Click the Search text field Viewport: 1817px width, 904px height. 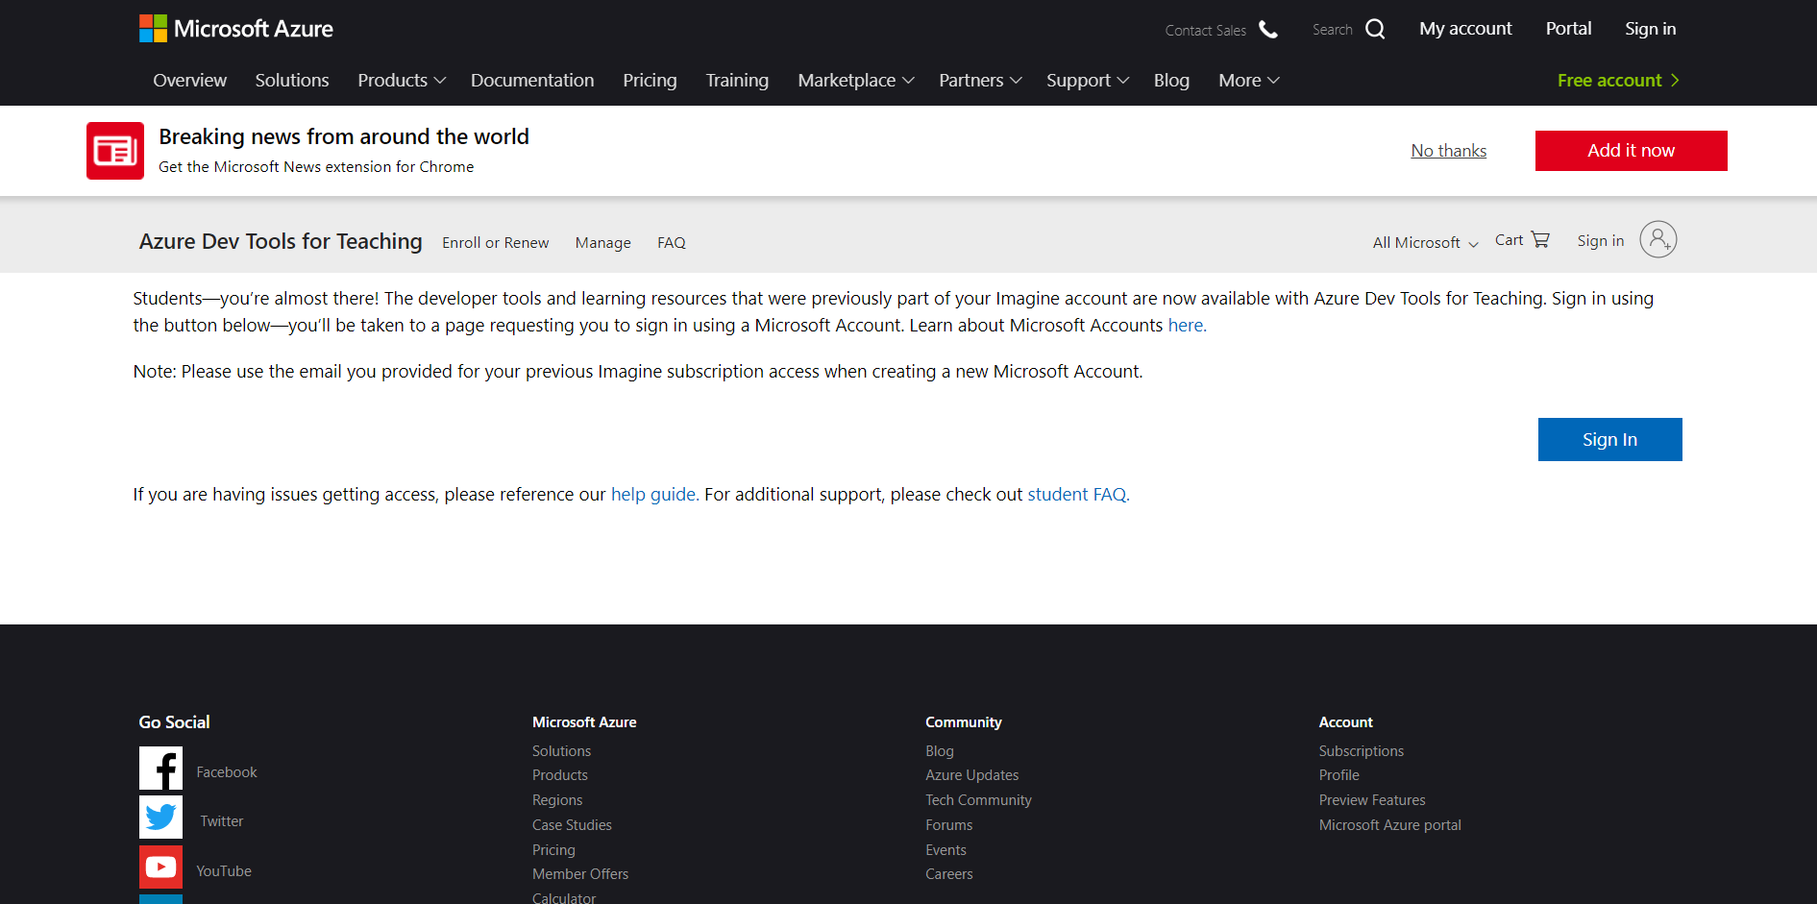[1333, 30]
